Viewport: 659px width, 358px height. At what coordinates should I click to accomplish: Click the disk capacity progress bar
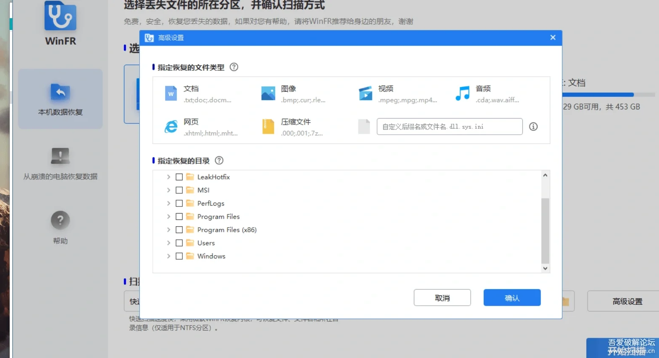click(601, 94)
